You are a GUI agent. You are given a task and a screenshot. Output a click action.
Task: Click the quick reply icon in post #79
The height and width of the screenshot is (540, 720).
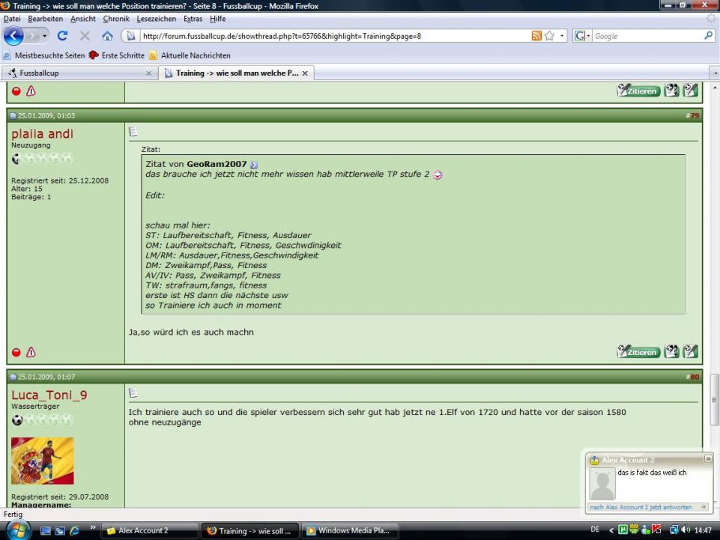click(x=691, y=352)
